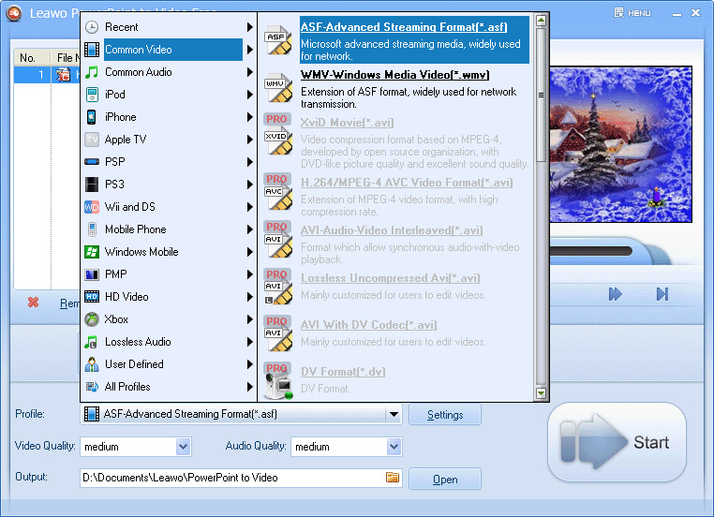Screen dimensions: 714x517
Task: Choose DV Format dv profile
Action: [x=343, y=372]
